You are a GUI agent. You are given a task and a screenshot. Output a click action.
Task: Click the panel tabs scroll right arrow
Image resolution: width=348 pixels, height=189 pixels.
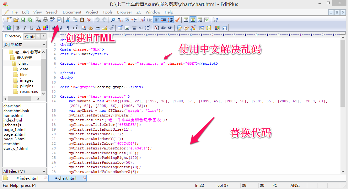(44, 36)
